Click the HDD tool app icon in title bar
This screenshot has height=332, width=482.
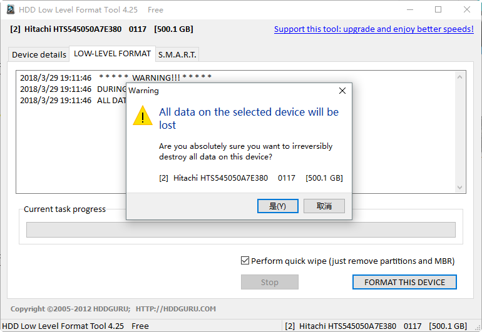tap(11, 9)
